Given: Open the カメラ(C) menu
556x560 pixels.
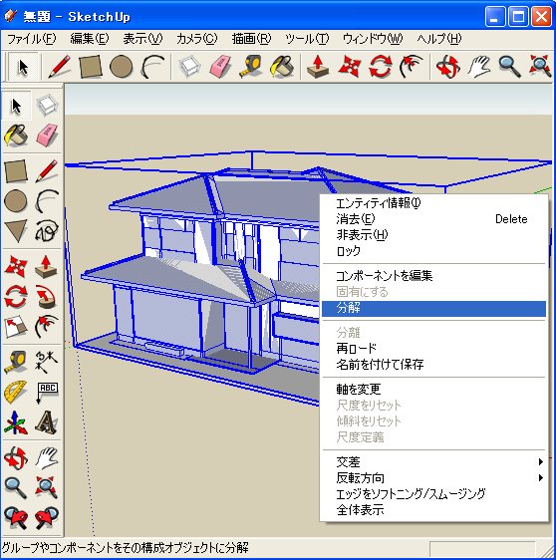Looking at the screenshot, I should click(196, 39).
